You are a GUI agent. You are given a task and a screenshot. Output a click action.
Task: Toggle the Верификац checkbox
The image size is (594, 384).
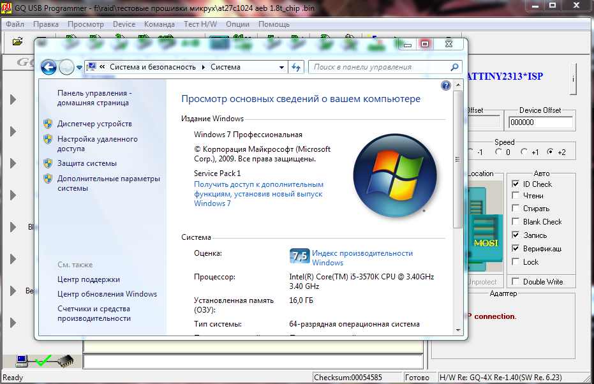[516, 248]
